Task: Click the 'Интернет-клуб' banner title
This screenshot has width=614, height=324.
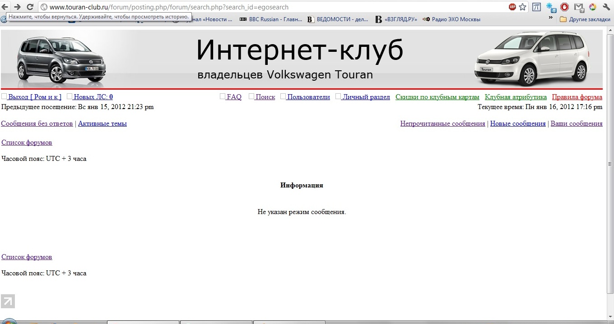Action: [300, 50]
